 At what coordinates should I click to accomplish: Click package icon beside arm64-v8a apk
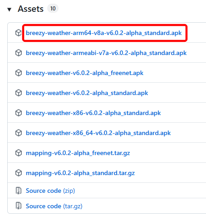pyautogui.click(x=19, y=33)
